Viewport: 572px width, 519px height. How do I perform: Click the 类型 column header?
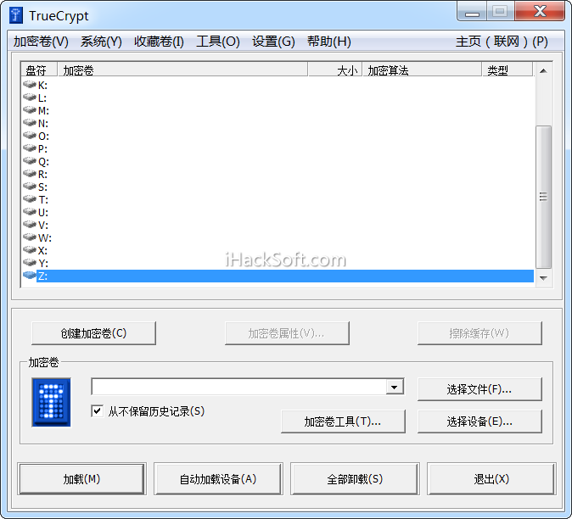pyautogui.click(x=508, y=70)
